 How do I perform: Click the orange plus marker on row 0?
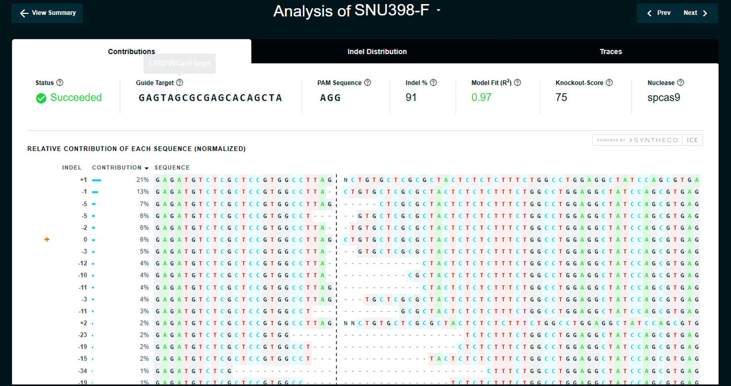47,239
